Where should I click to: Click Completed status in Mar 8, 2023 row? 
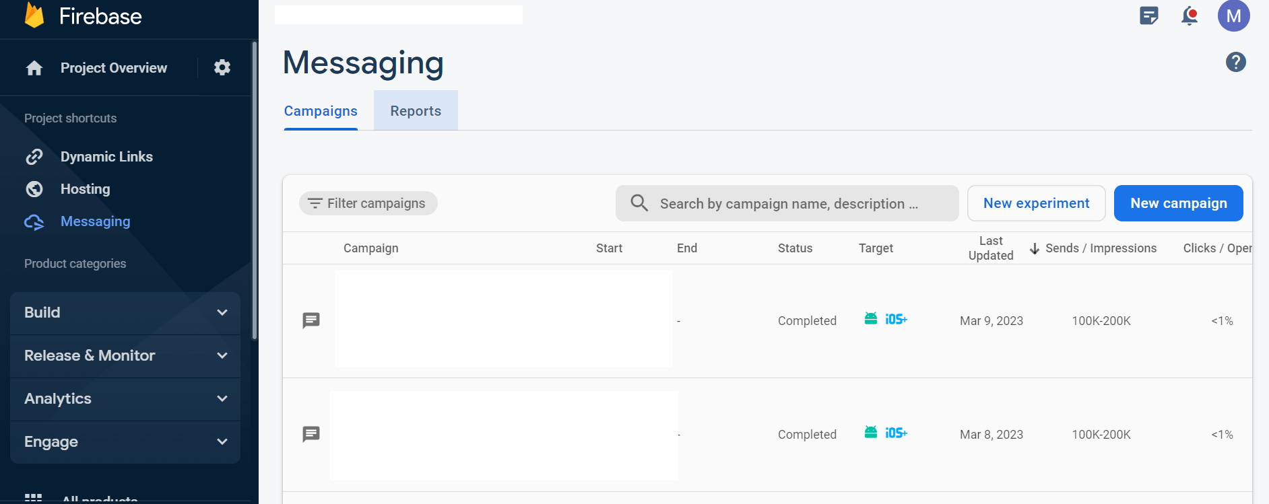(807, 435)
